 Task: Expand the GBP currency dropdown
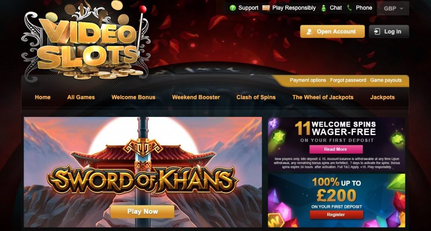tap(393, 8)
